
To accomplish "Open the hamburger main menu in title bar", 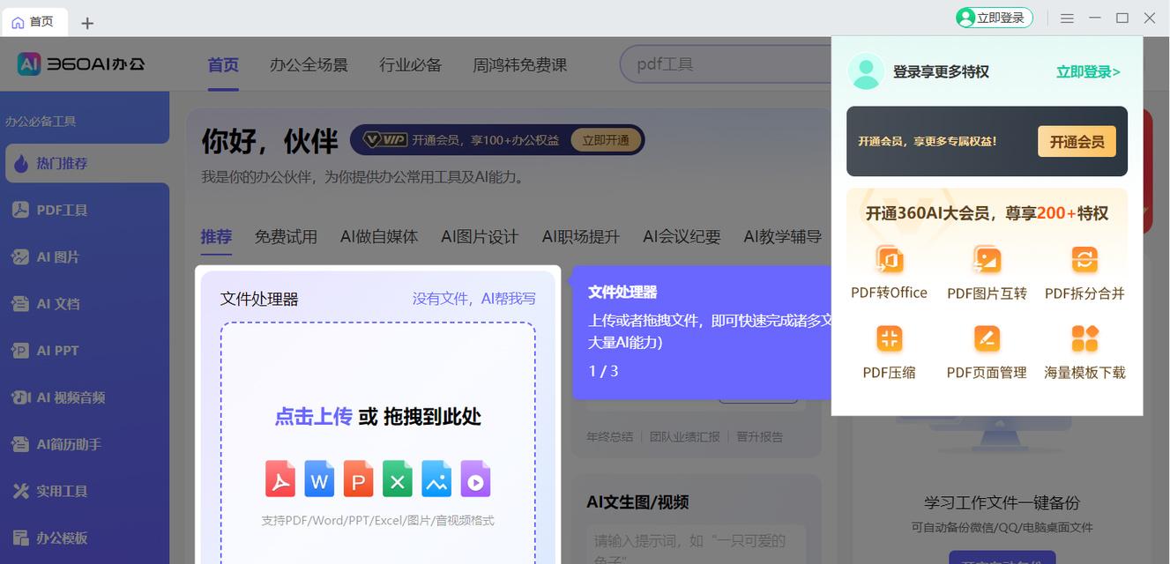I will tap(1067, 18).
